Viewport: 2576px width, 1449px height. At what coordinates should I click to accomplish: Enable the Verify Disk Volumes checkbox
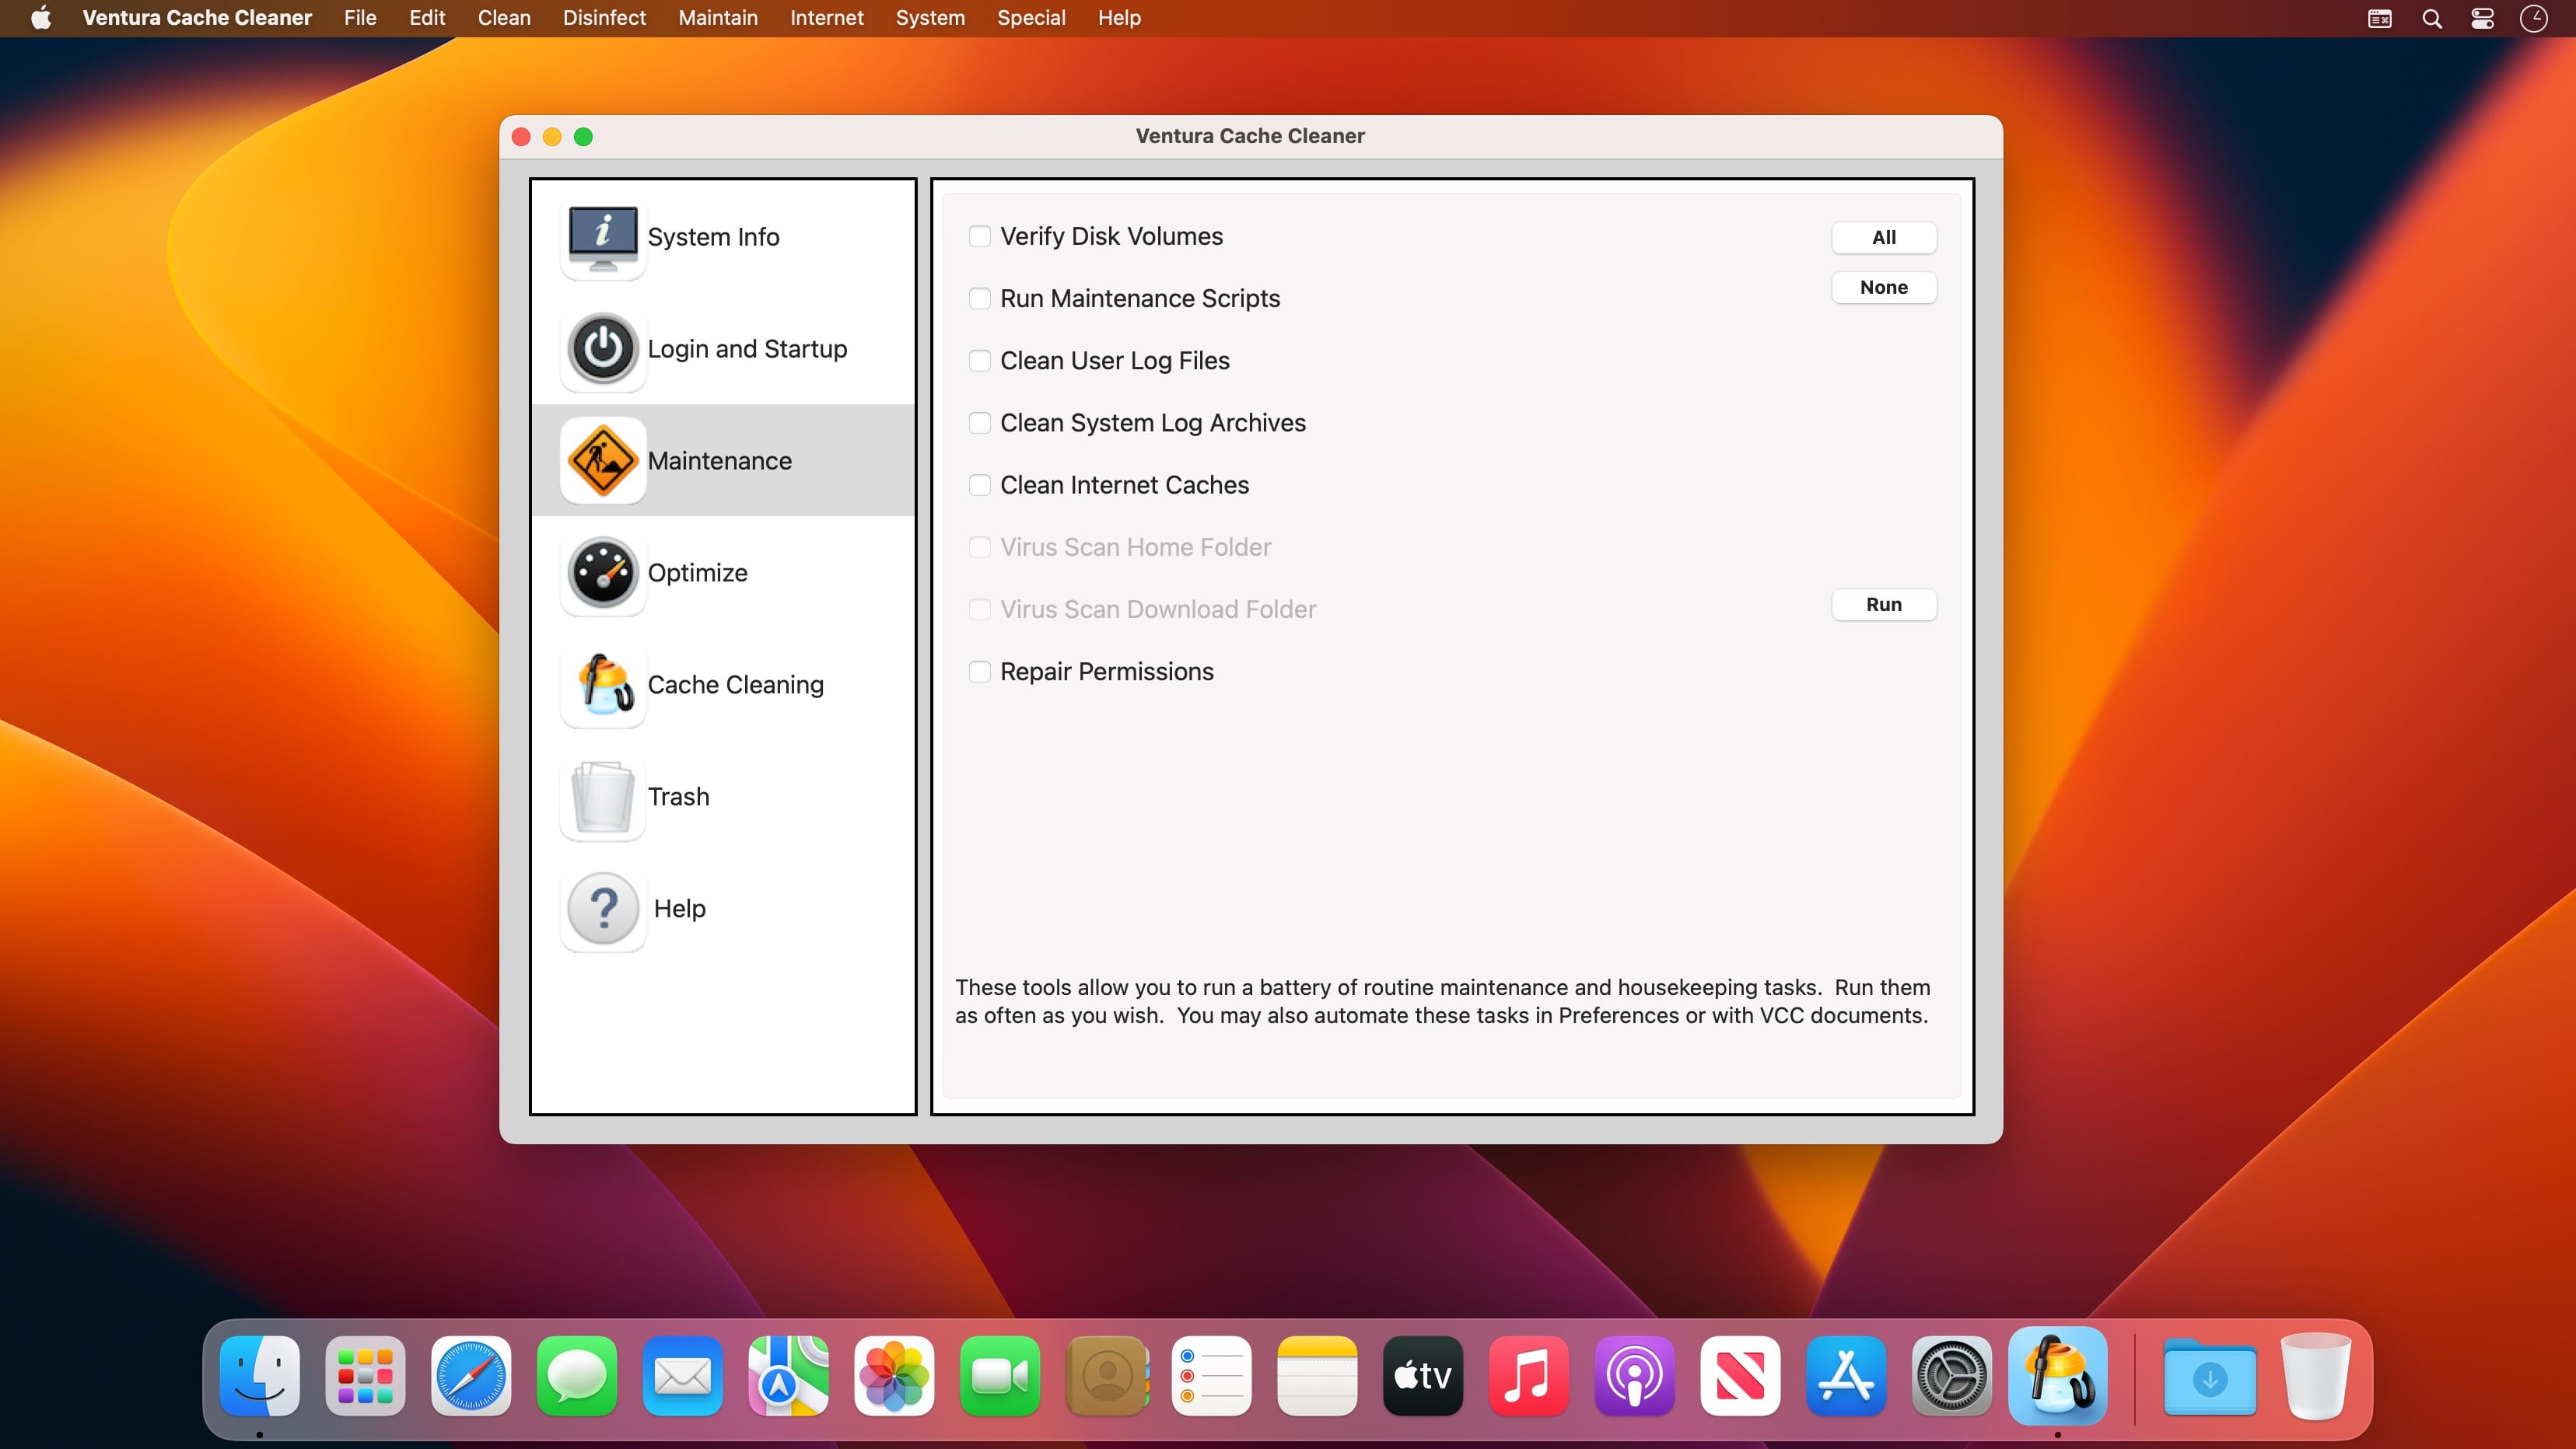point(978,236)
